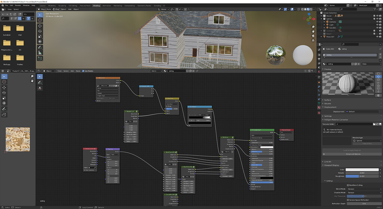Screen dimensions: 383x209
Task: Open the outliner filter funnel icon
Action: coord(375,9)
